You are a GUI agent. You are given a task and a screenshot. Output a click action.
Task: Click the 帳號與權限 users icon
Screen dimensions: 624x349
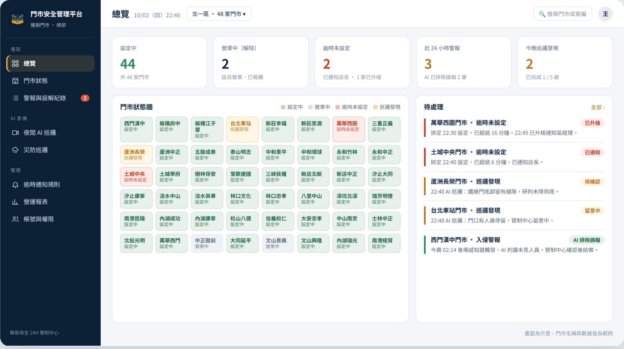click(15, 219)
